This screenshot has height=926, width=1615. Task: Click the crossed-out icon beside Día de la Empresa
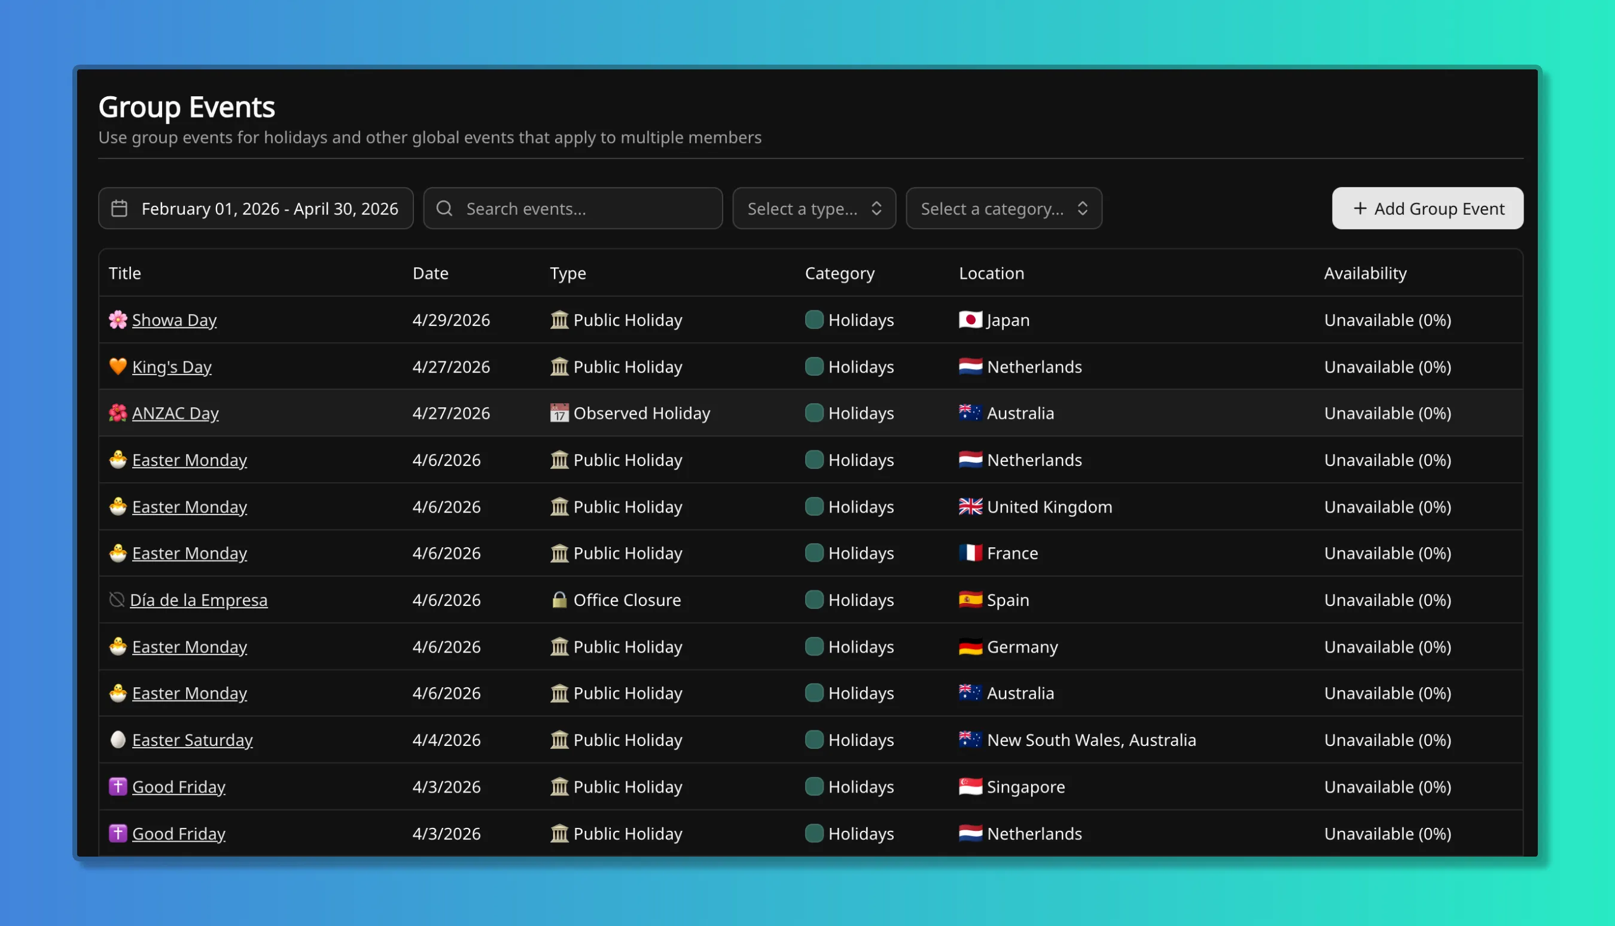117,600
